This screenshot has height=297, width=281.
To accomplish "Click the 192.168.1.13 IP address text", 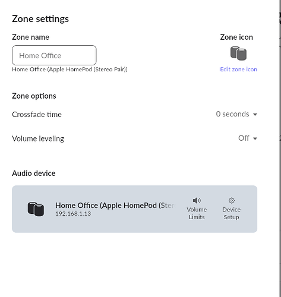I will [x=73, y=214].
